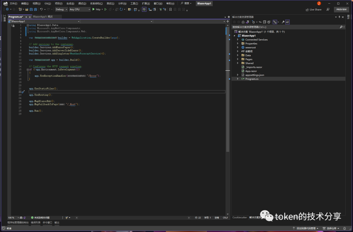Expand the Connected Services node

click(x=238, y=40)
